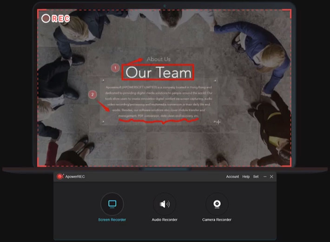Click the Audio Recorder text label
Viewport: 330px width, 242px height.
(165, 220)
